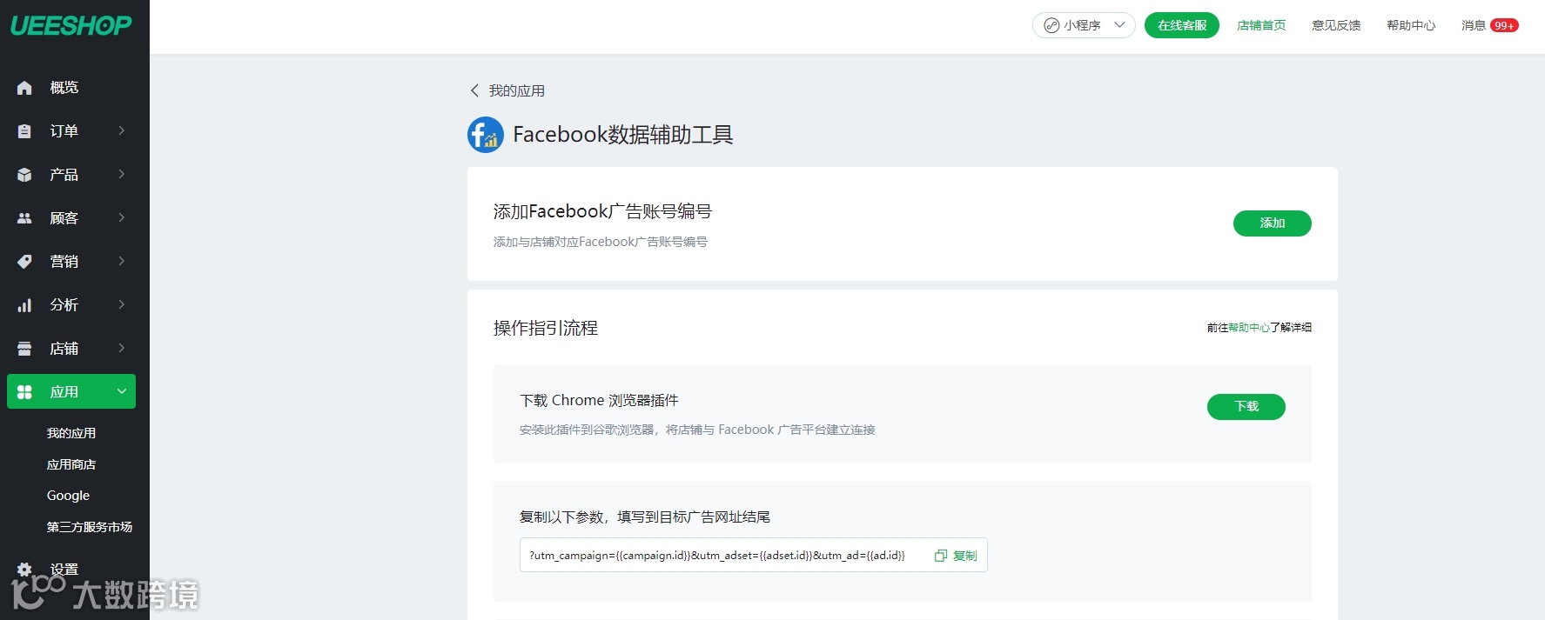Image resolution: width=1545 pixels, height=620 pixels.
Task: Click the home icon beside 概览
Action: 24,88
